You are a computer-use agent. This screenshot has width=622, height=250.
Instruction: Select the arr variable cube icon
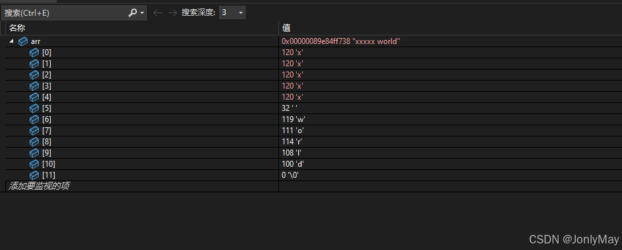coord(23,41)
